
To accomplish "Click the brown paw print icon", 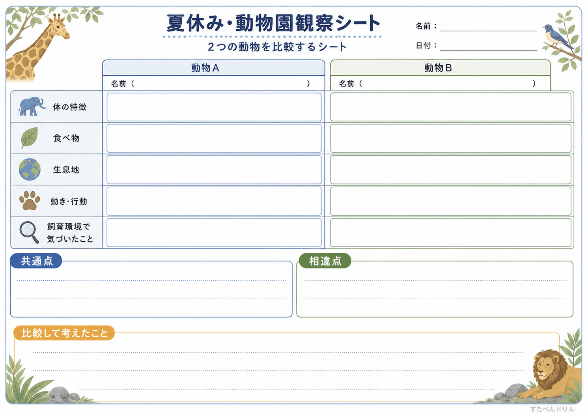I will pyautogui.click(x=30, y=201).
